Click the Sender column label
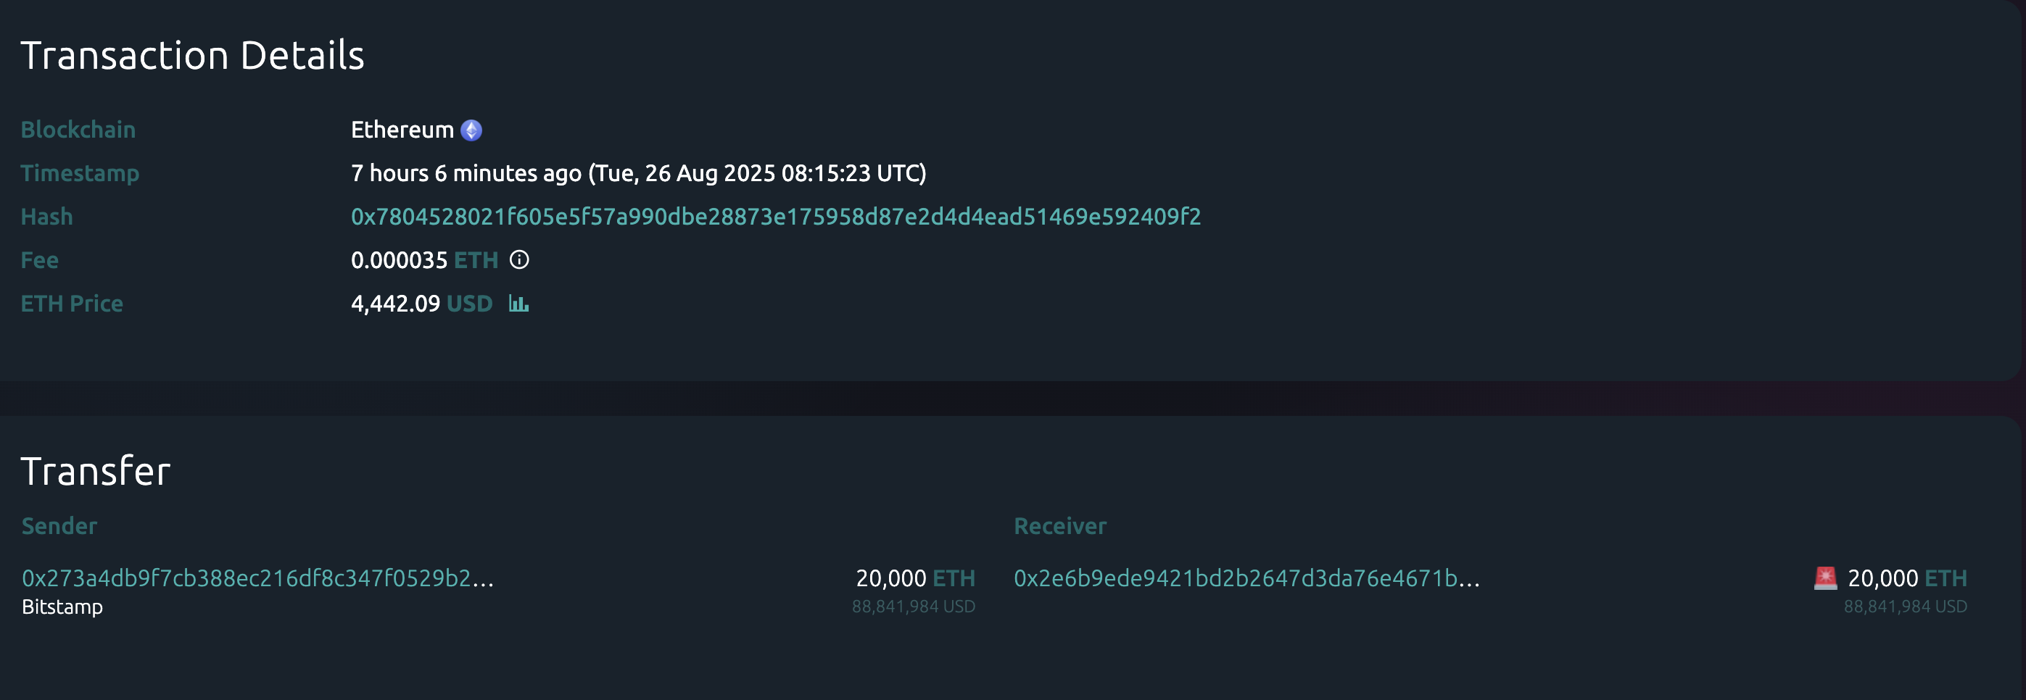This screenshot has height=700, width=2026. tap(59, 526)
